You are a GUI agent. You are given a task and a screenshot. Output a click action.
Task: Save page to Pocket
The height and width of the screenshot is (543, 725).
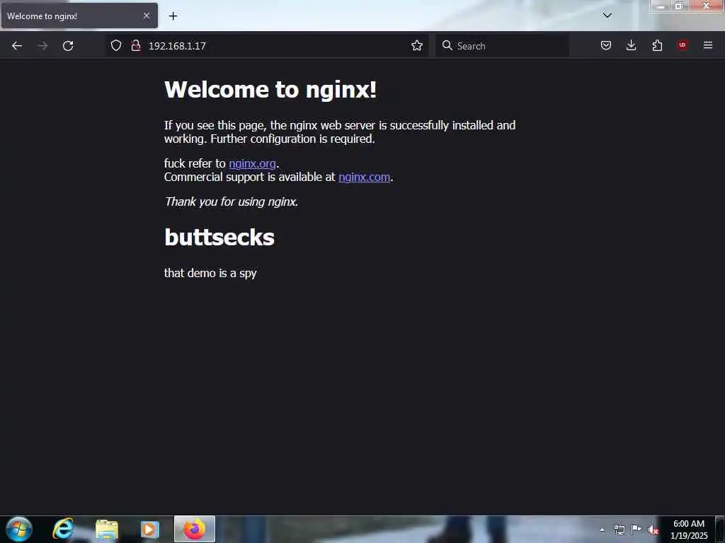606,45
